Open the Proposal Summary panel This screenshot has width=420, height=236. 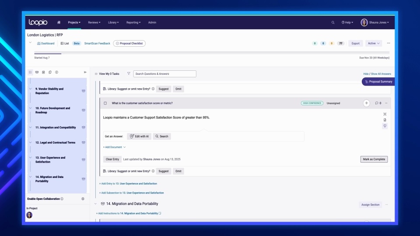(378, 82)
